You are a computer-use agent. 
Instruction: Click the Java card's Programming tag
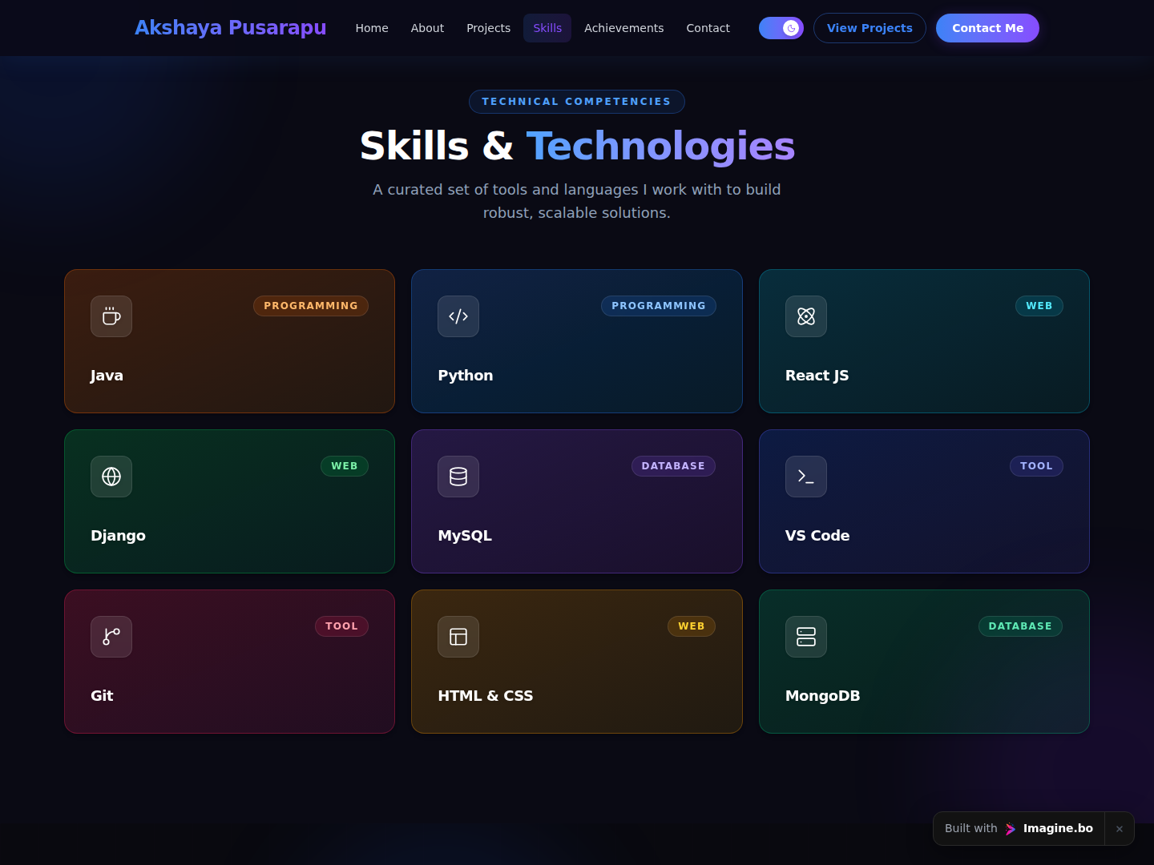click(311, 306)
